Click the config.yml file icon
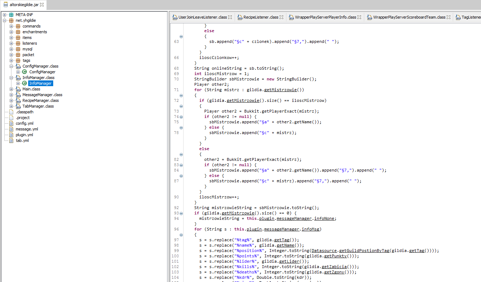 (11, 123)
